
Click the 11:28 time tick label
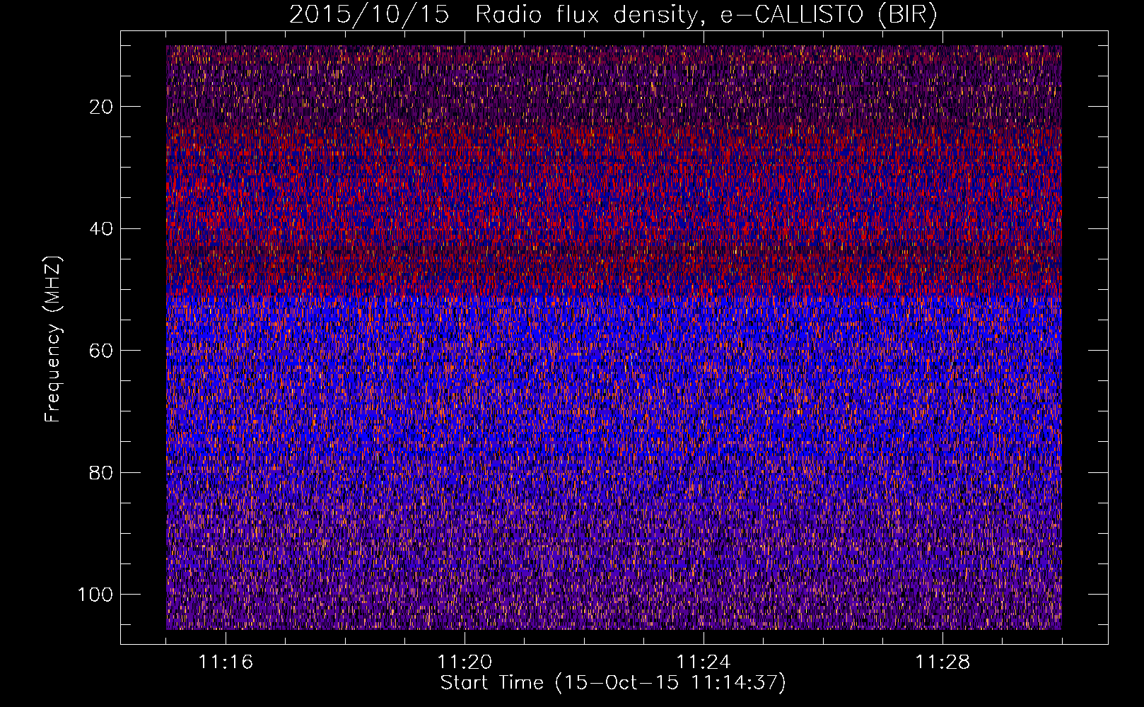[942, 662]
